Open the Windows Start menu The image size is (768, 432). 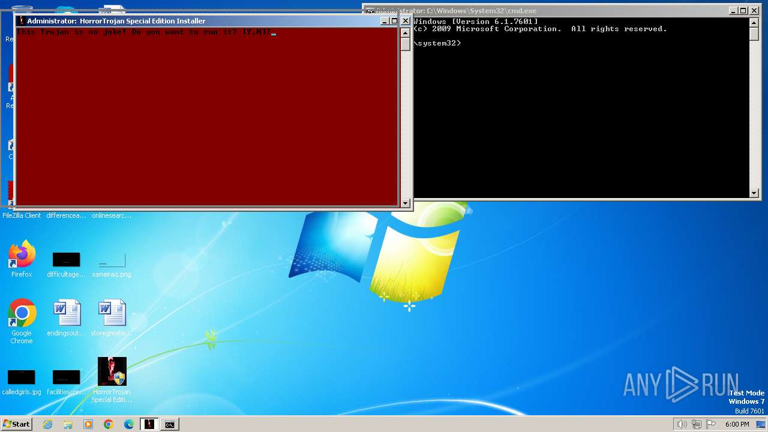[16, 424]
